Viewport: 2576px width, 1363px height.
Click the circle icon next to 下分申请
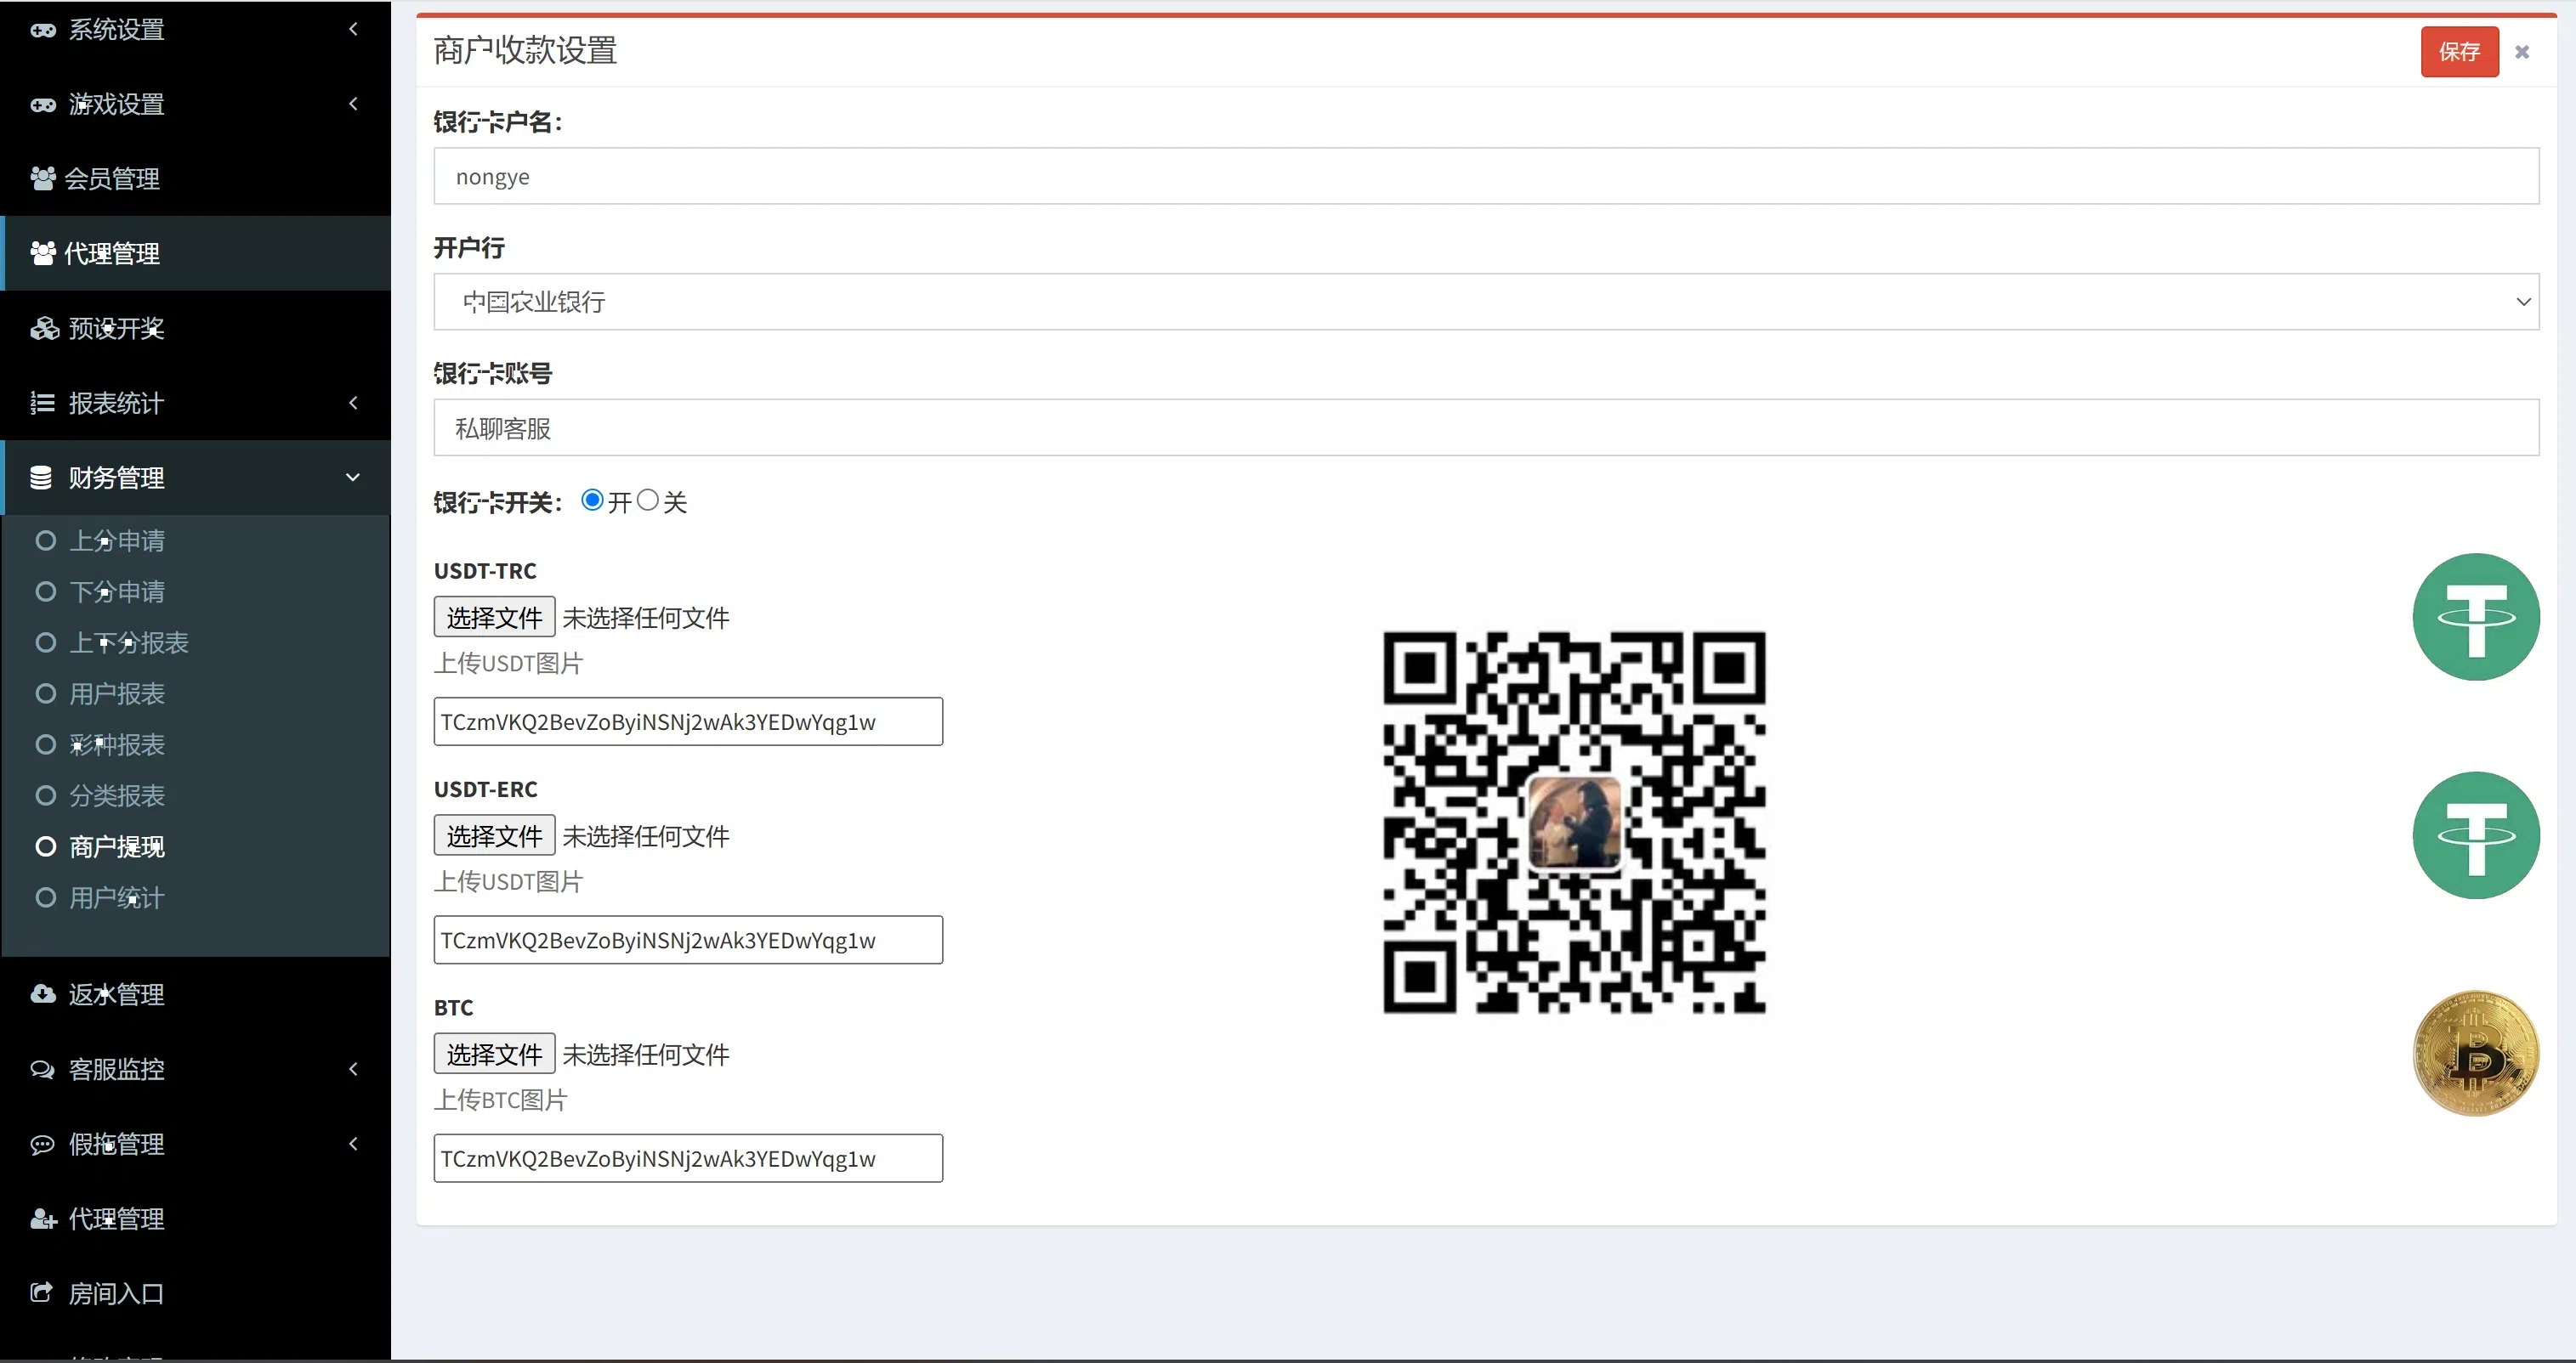tap(45, 592)
